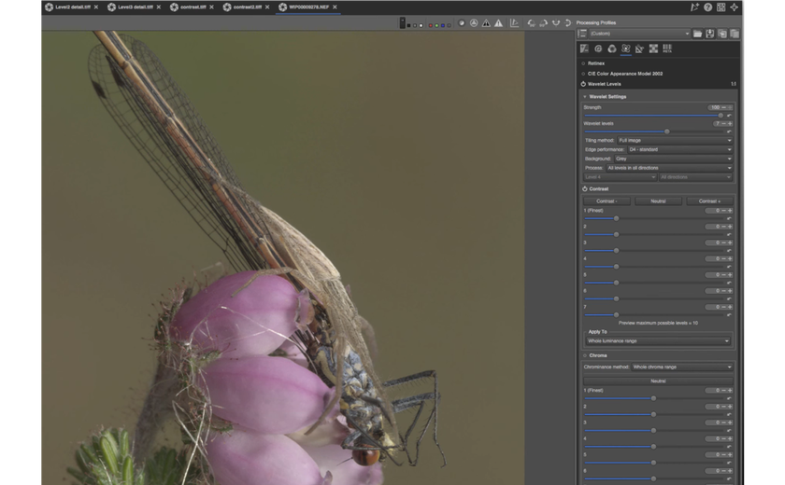
Task: Open the Process dropdown
Action: 669,168
